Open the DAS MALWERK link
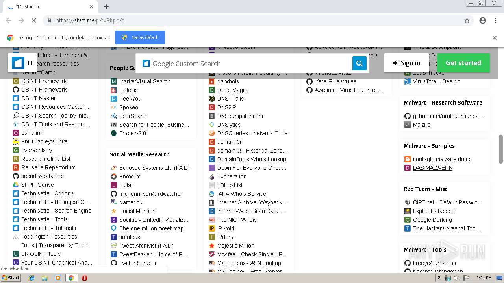The image size is (504, 283). [x=432, y=168]
